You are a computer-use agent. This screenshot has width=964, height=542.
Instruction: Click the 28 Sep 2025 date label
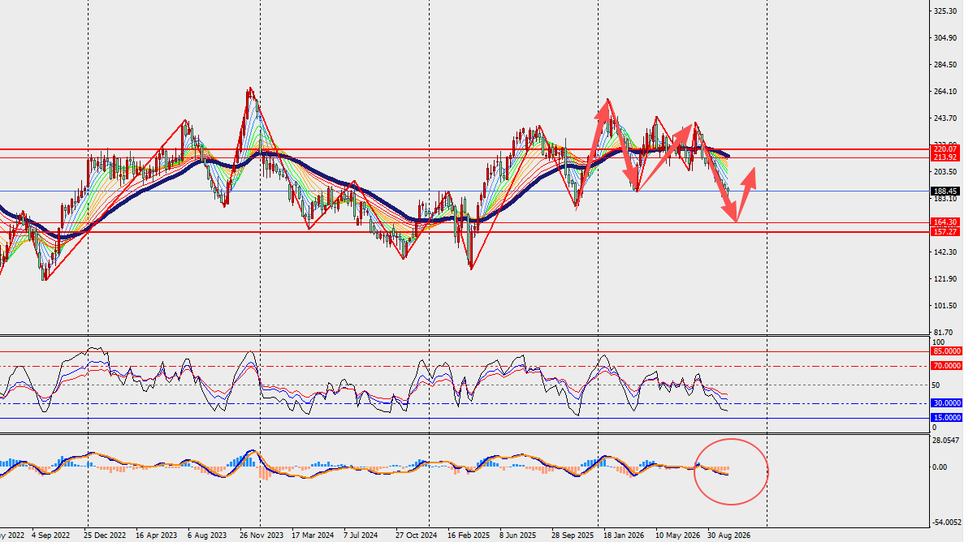coord(573,536)
